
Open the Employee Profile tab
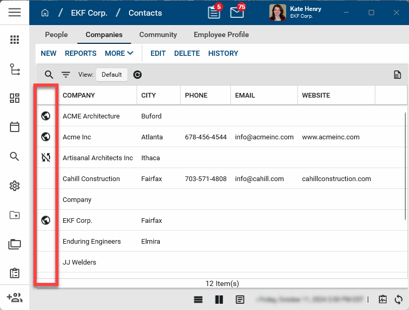(x=221, y=35)
